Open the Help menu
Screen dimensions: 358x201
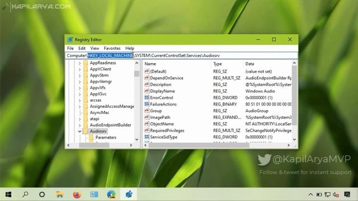coord(130,49)
